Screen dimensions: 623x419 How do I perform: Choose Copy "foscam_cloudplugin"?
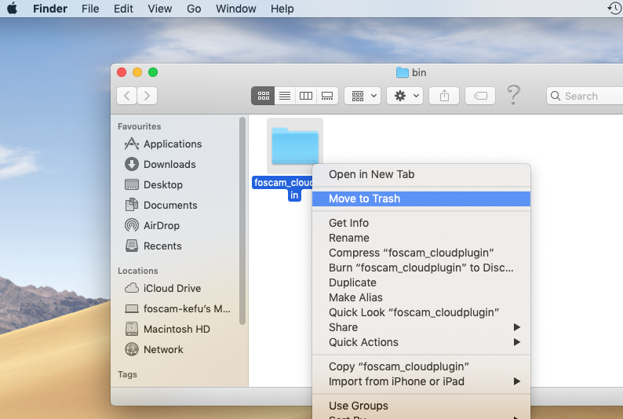pos(421,366)
